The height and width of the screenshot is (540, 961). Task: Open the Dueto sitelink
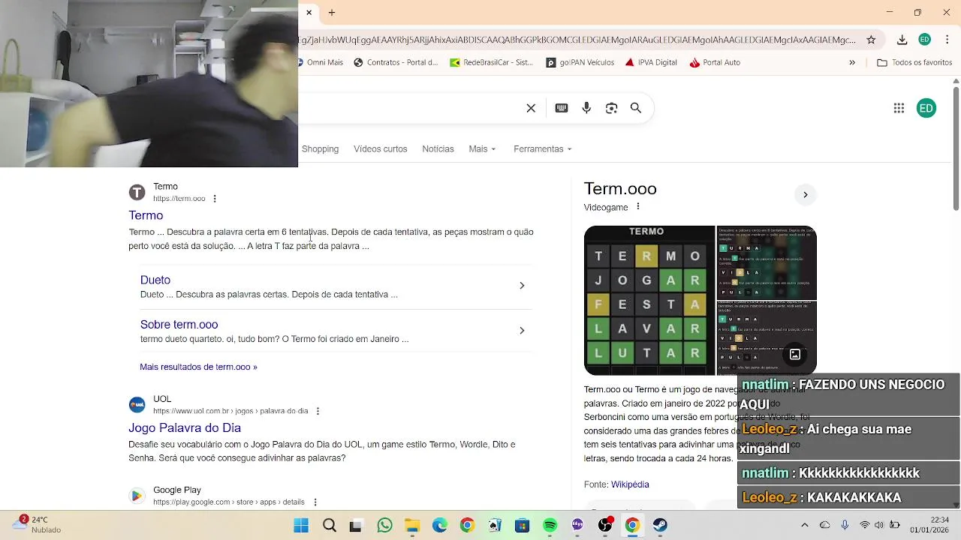(155, 280)
